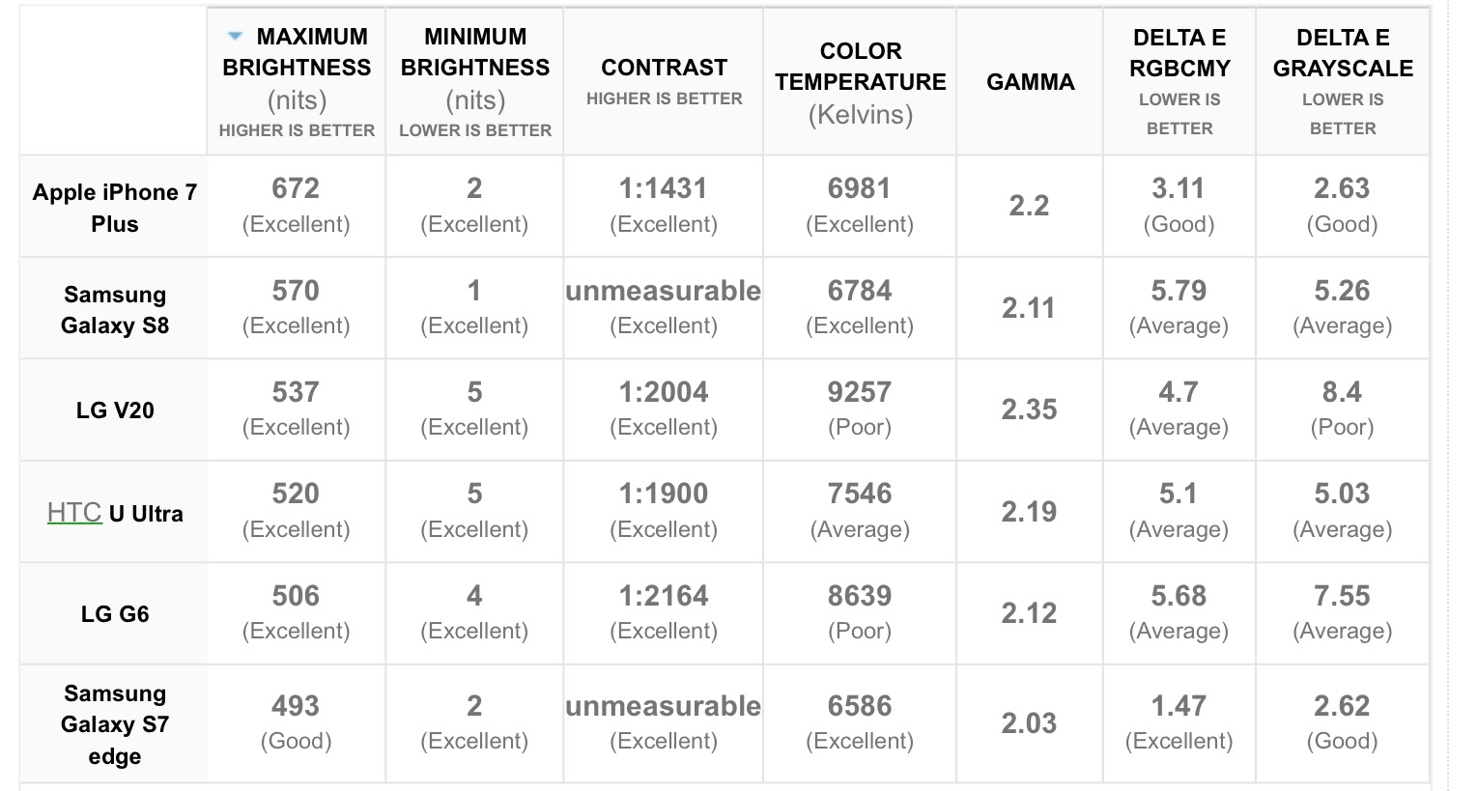Click Galaxy S7 edge Delta E 1.47
This screenshot has width=1477, height=791.
[1179, 706]
